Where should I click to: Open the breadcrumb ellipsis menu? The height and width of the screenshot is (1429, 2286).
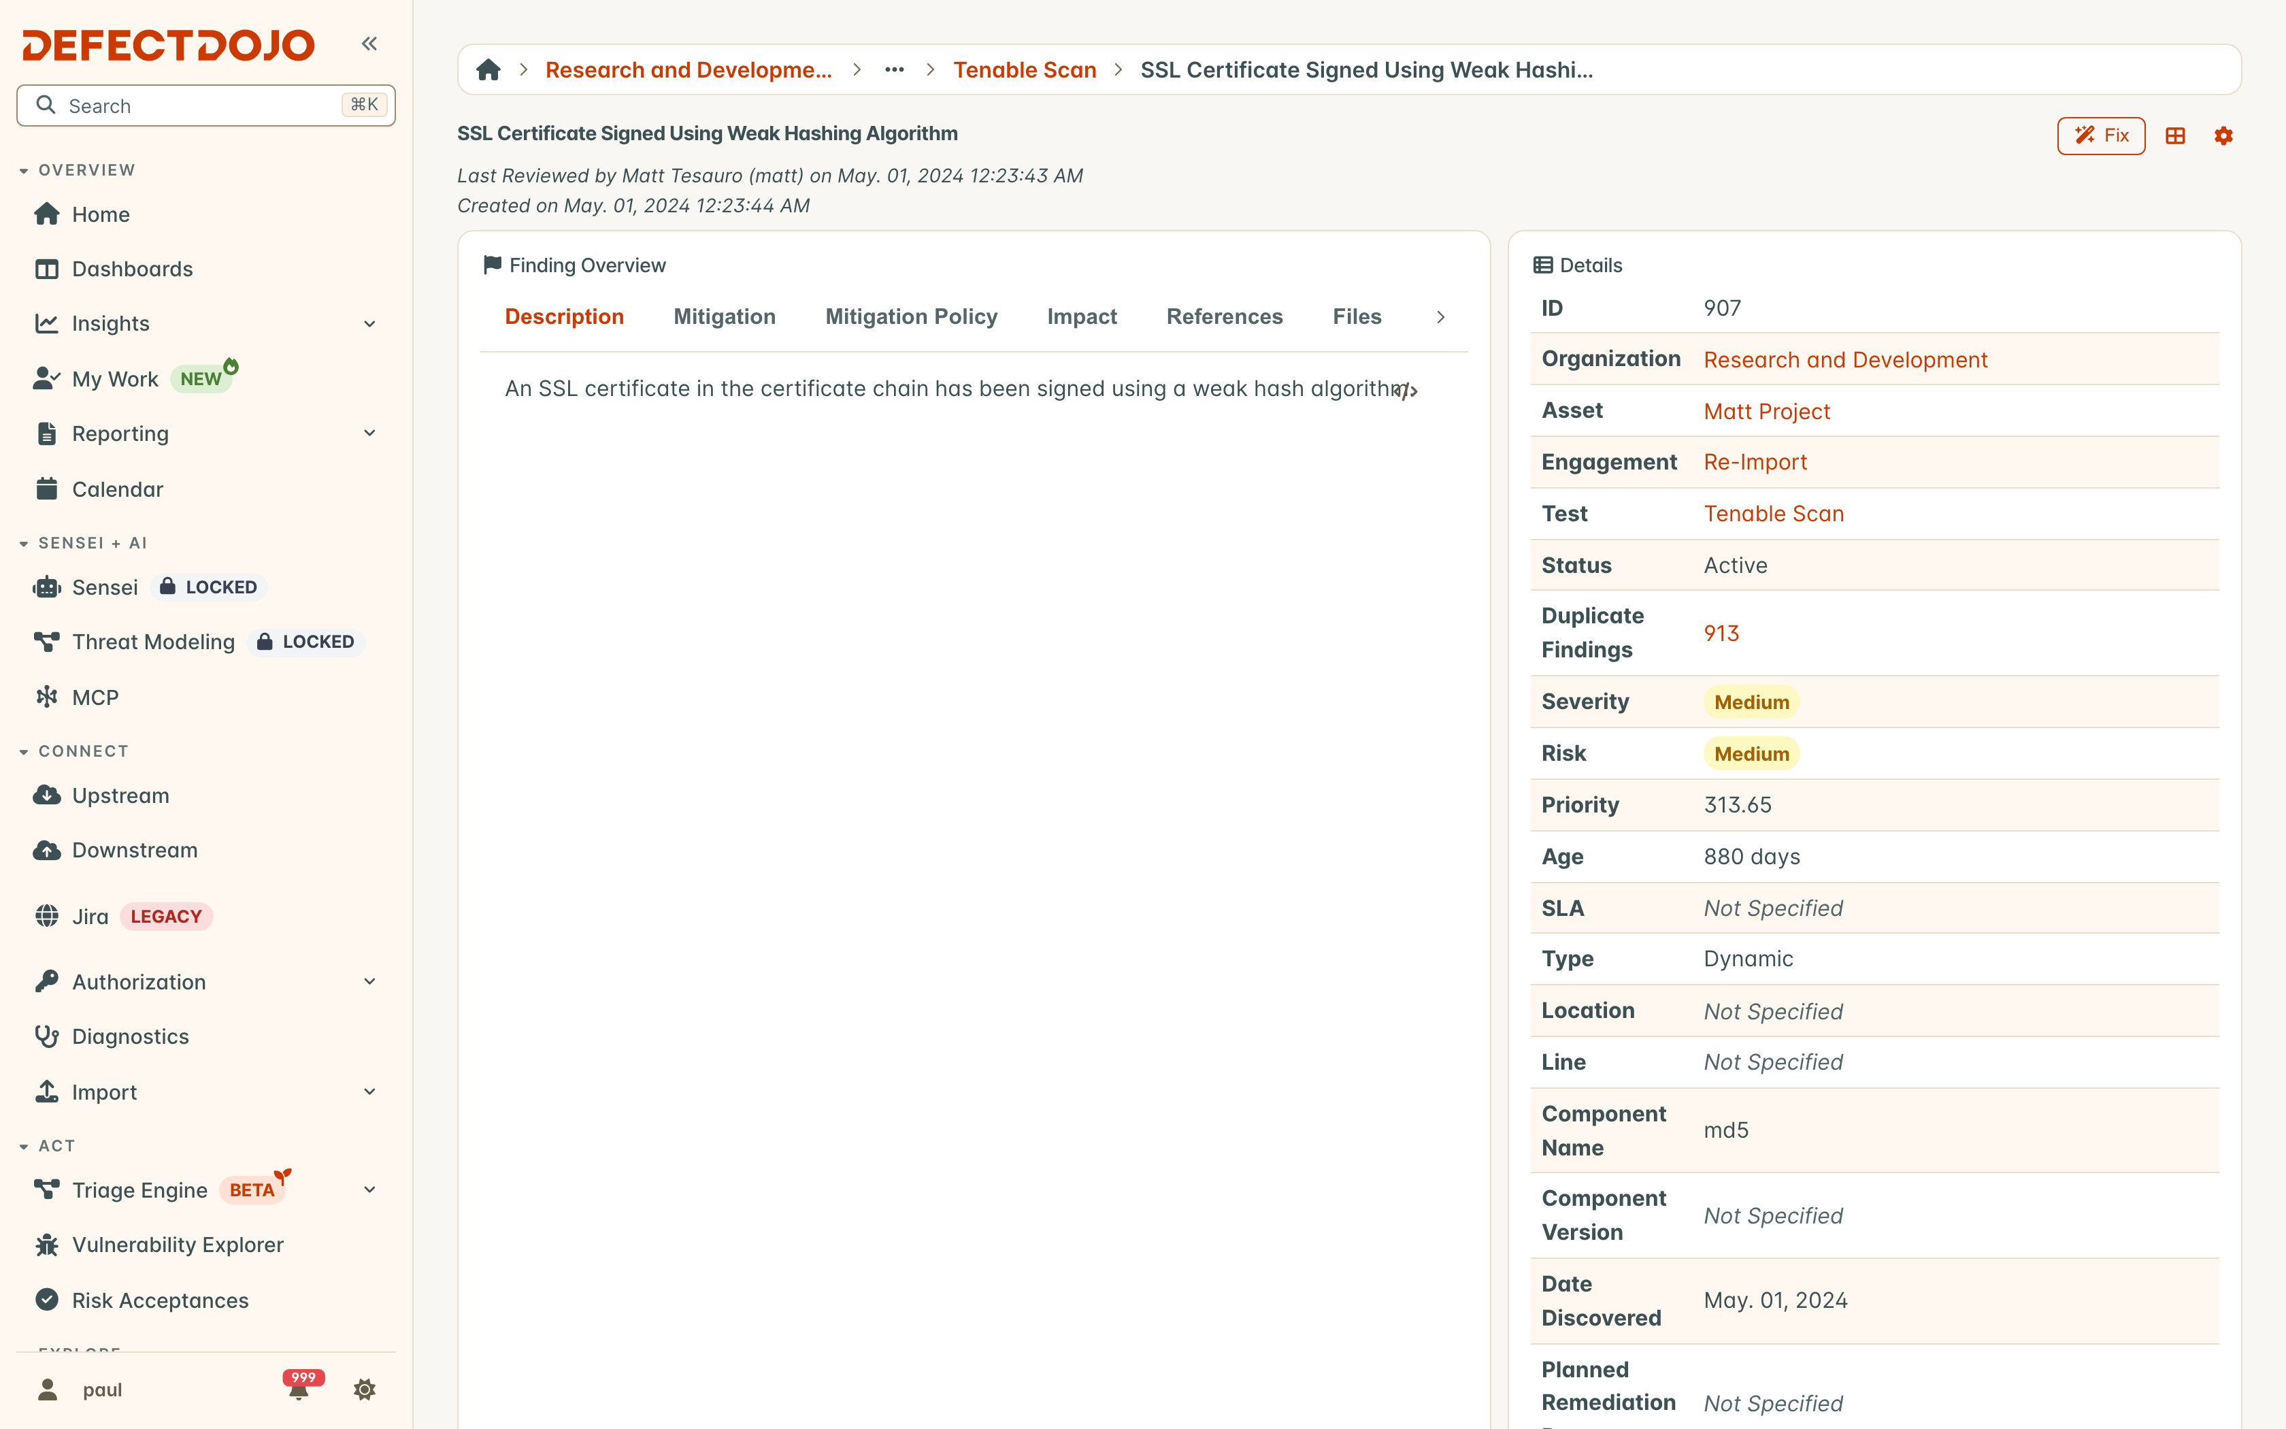[x=895, y=70]
